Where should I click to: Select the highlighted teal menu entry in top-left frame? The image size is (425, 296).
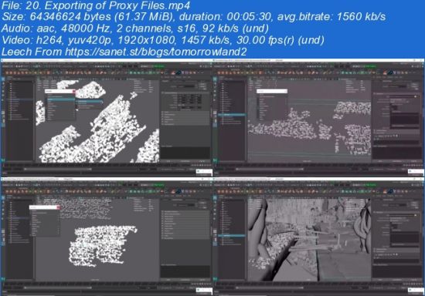click(61, 99)
